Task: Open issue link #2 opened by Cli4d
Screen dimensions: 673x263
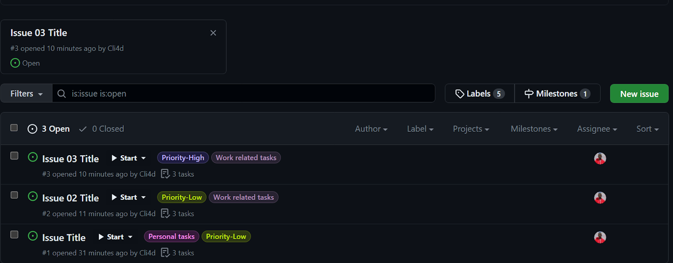Action: click(99, 213)
